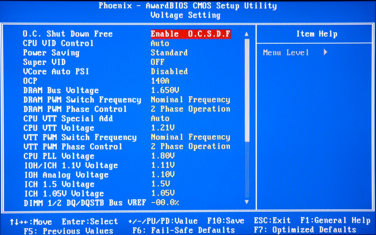The image size is (376, 235).
Task: Select the CPU PLL Voltage item
Action: coord(59,156)
